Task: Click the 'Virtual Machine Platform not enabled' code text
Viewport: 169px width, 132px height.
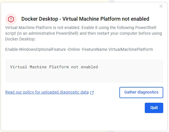Action: pos(54,67)
